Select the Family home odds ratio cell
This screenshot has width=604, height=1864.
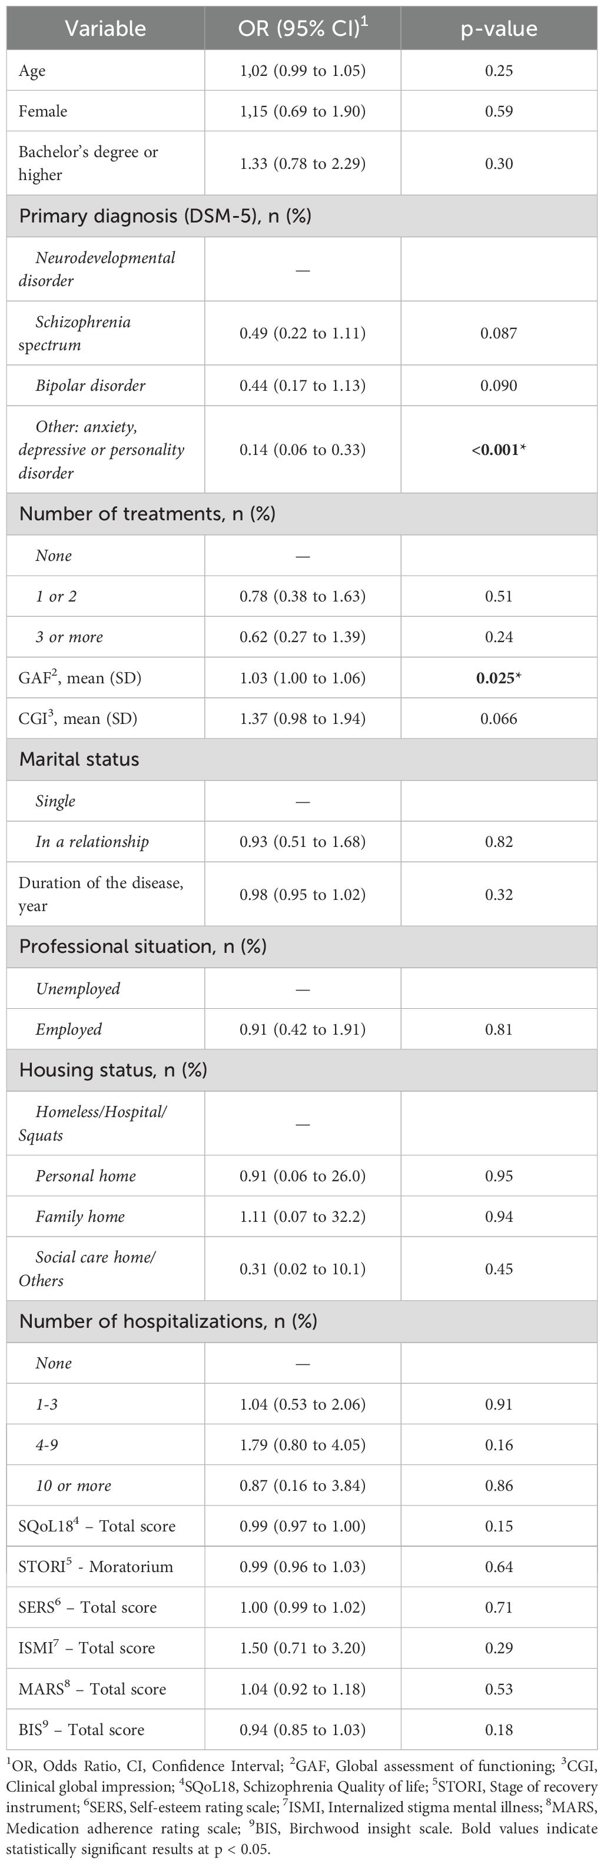click(303, 1217)
